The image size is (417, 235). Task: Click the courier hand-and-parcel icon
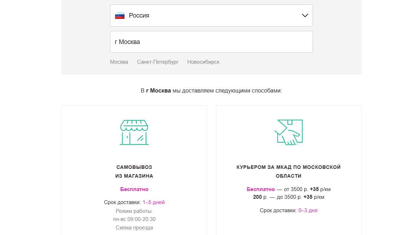(x=289, y=132)
